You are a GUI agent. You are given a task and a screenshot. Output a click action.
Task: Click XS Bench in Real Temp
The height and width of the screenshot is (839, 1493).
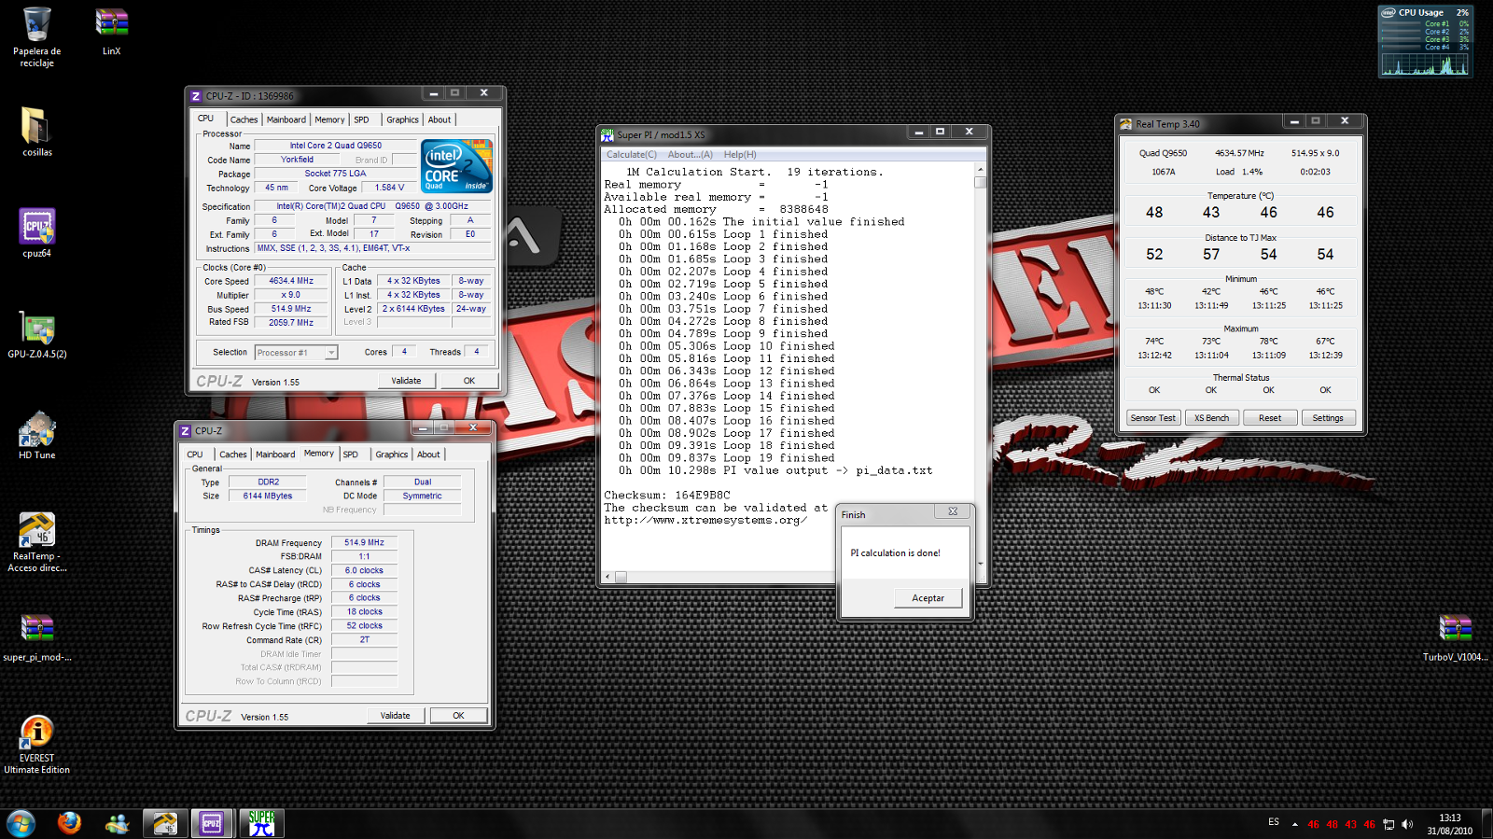coord(1212,418)
